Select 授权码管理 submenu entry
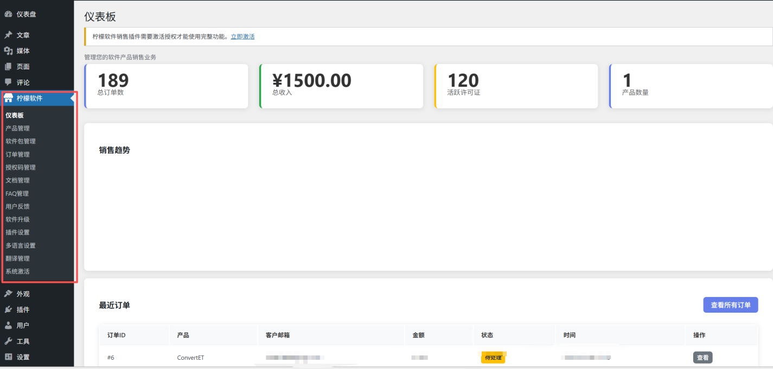The image size is (773, 369). tap(21, 167)
